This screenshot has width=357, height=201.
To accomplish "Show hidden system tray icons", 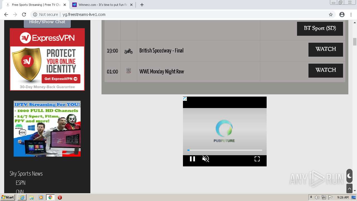I will pyautogui.click(x=311, y=197).
